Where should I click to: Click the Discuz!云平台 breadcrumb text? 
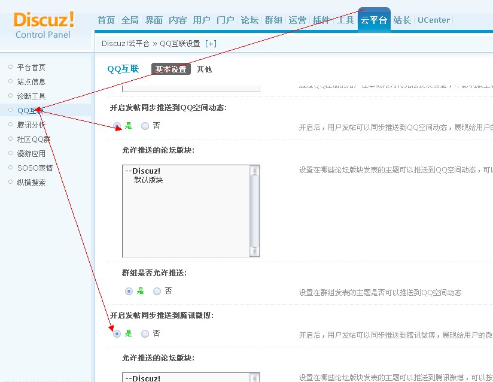126,44
